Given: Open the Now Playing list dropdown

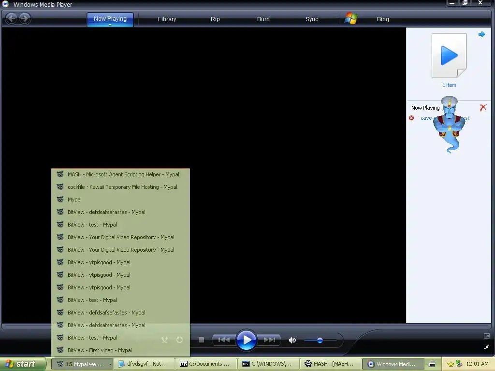Looking at the screenshot, I should tap(425, 108).
